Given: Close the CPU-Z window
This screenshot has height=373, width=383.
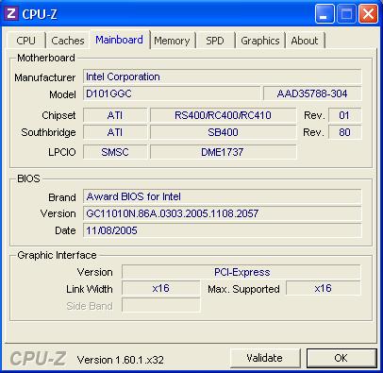Looking at the screenshot, I should (368, 14).
